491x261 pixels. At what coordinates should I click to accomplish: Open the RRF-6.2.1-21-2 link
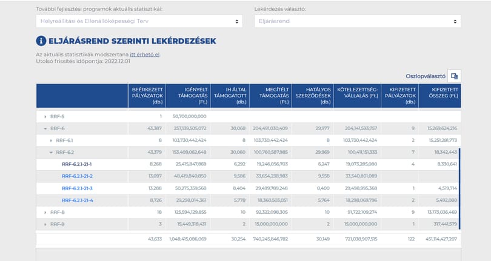click(x=78, y=176)
